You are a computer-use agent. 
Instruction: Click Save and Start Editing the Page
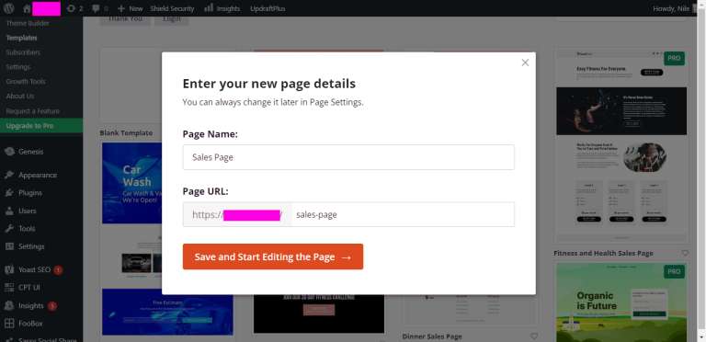click(273, 256)
